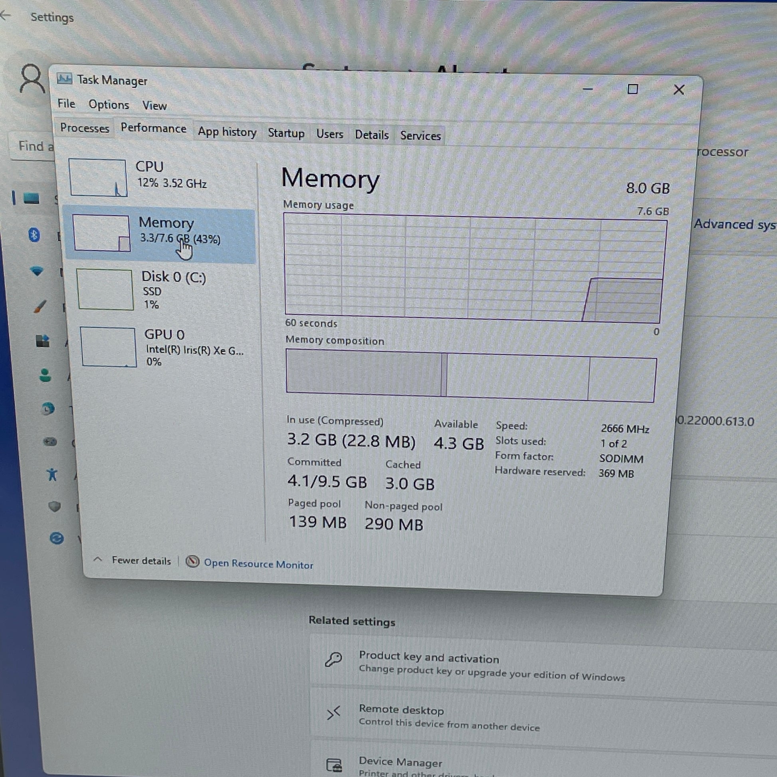The height and width of the screenshot is (777, 777).
Task: Collapse with the Fewer details chevron
Action: (x=97, y=559)
